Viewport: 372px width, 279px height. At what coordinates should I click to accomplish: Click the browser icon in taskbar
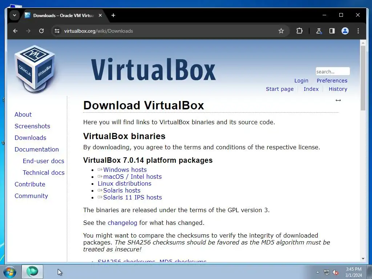32,272
